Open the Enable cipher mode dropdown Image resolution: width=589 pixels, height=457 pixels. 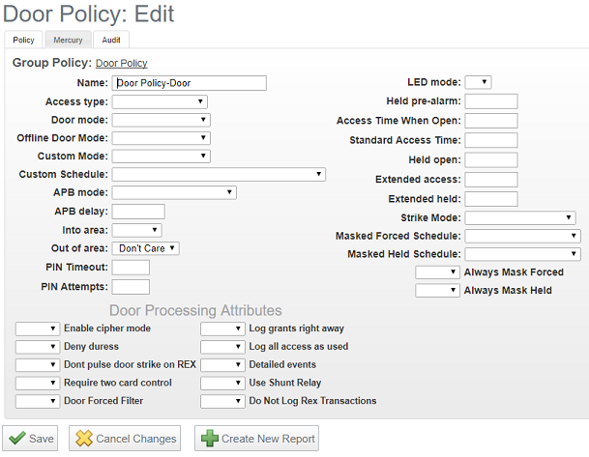tap(37, 328)
